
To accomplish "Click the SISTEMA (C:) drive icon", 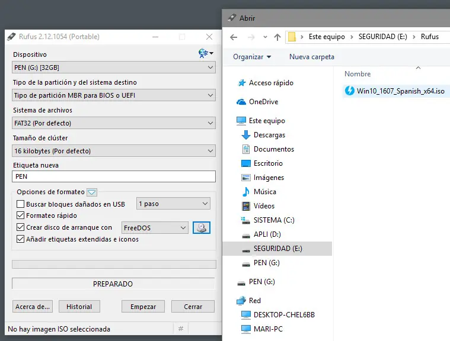I will 245,220.
